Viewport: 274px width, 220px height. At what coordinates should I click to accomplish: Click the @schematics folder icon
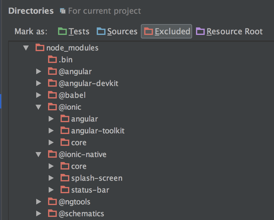(52, 213)
